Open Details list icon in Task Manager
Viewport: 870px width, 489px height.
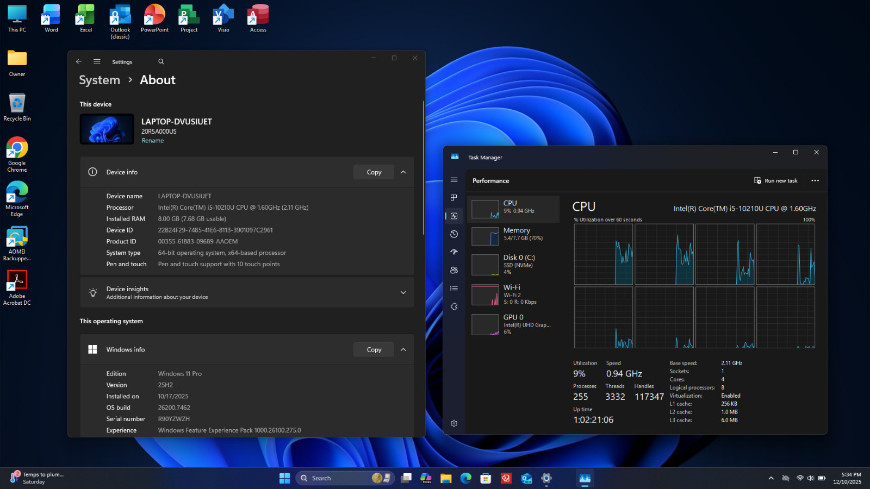454,289
